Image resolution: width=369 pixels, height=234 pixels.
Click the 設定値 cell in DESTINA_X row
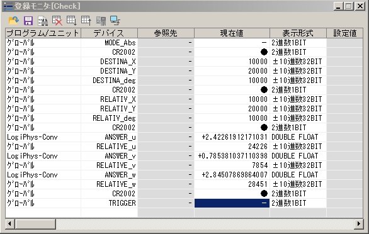pos(345,62)
